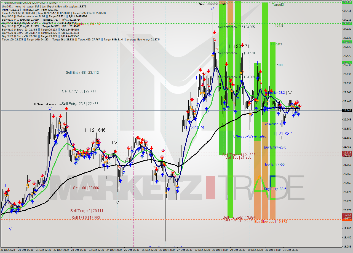
Task: Click the 'Buy Entry -88.6' label
Action: coord(275,189)
